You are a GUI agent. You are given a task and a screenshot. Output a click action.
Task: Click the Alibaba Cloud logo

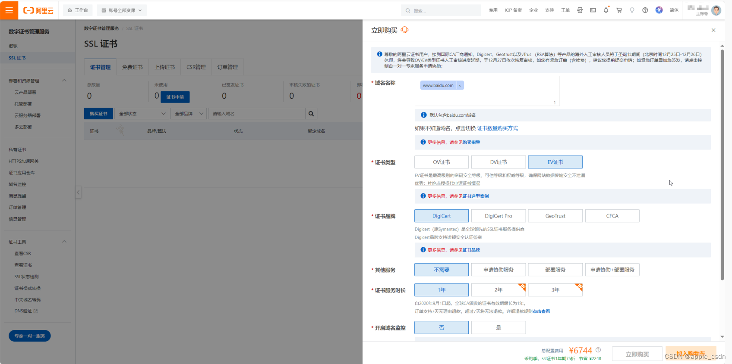[38, 10]
